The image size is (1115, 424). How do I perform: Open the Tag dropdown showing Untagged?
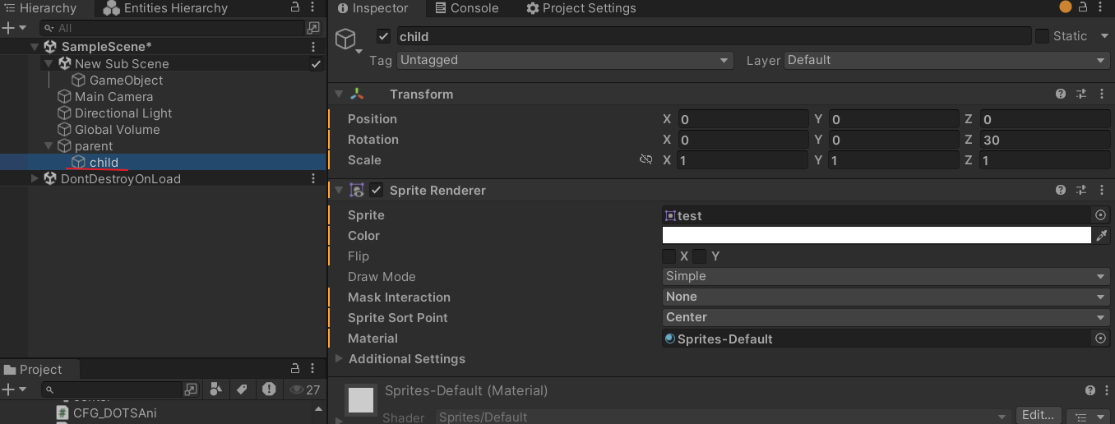click(x=565, y=60)
